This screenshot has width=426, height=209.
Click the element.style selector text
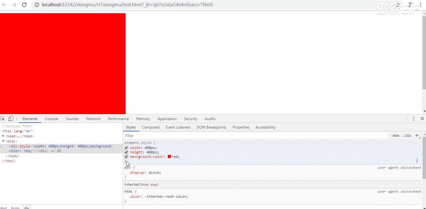coord(139,143)
